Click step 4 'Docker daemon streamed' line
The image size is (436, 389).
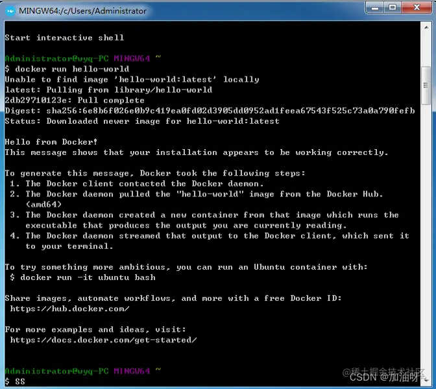[210, 235]
